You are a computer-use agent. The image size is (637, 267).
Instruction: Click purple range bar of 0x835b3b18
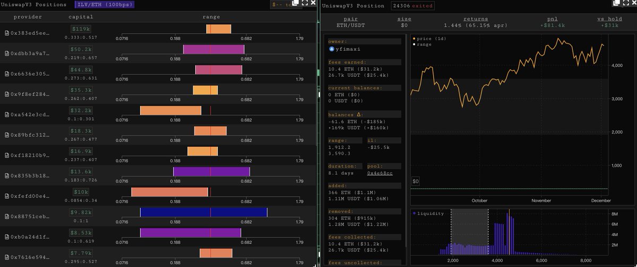click(x=211, y=172)
